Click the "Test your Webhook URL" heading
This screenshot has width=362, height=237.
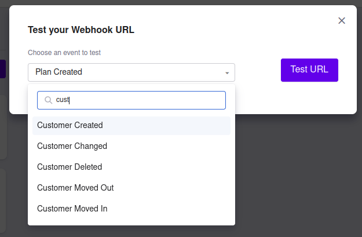(x=81, y=30)
